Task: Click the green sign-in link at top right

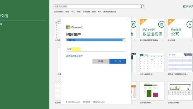Action: tap(188, 6)
